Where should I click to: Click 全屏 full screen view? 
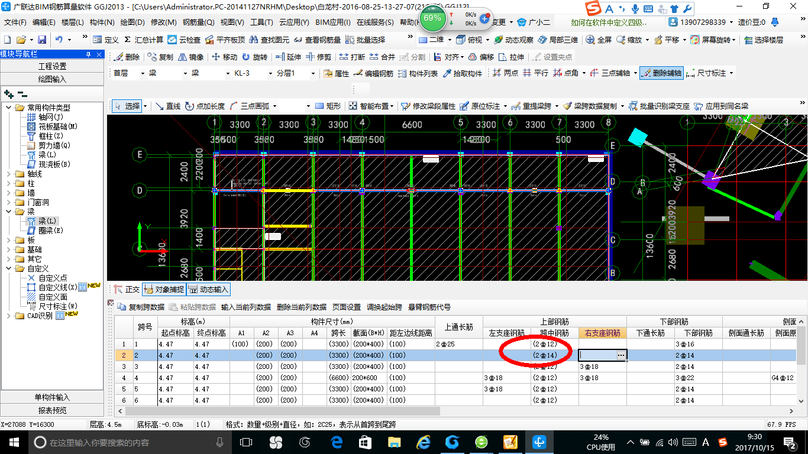click(599, 40)
